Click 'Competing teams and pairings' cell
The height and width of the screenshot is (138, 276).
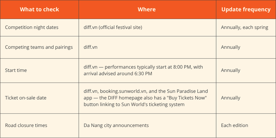(x=39, y=47)
